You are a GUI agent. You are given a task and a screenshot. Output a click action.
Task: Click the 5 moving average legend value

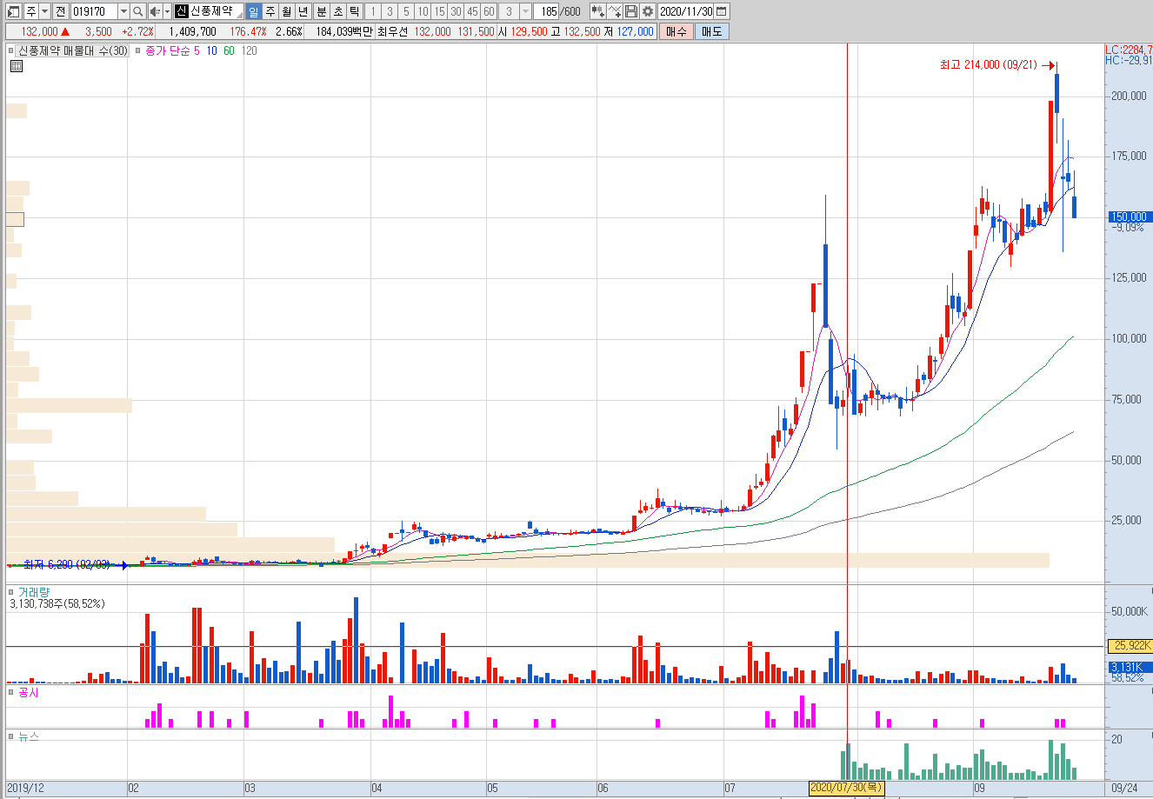click(x=197, y=51)
